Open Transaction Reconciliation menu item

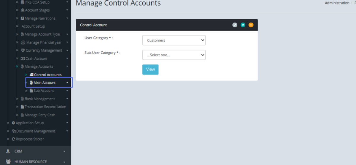click(45, 107)
